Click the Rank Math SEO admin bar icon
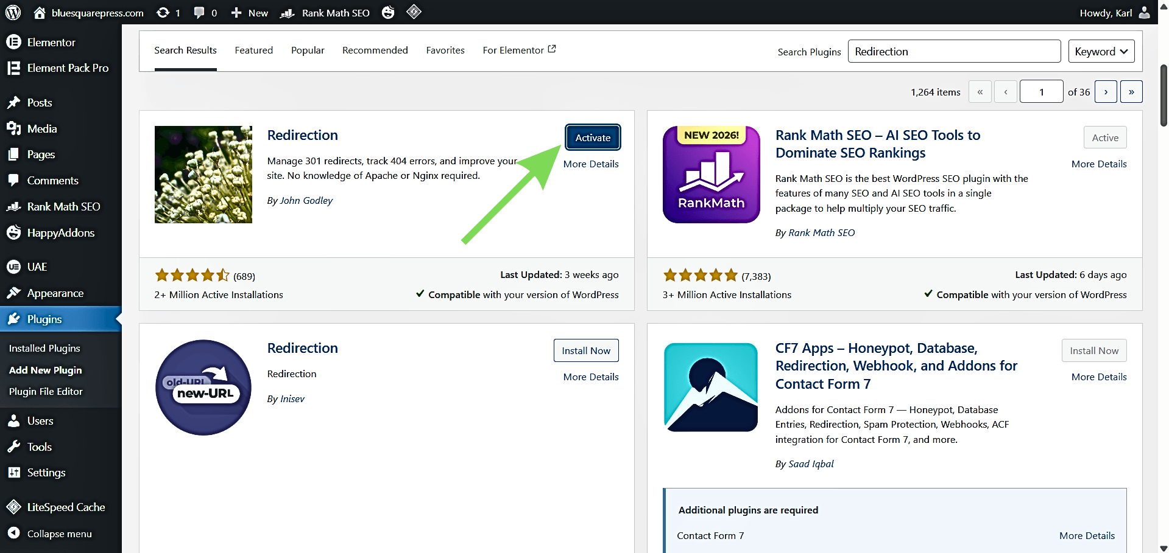1169x553 pixels. pos(288,13)
